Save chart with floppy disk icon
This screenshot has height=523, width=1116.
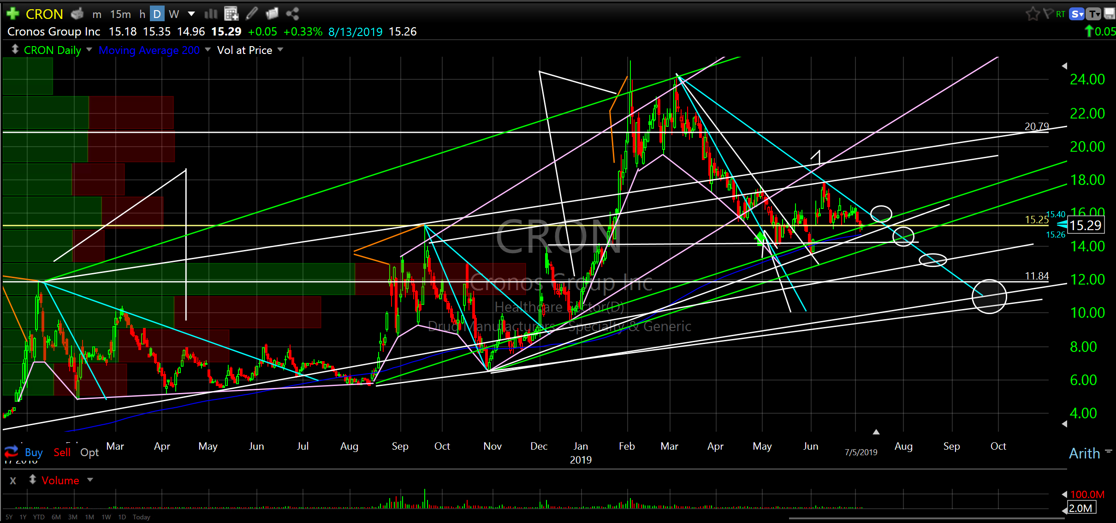[x=1110, y=14]
